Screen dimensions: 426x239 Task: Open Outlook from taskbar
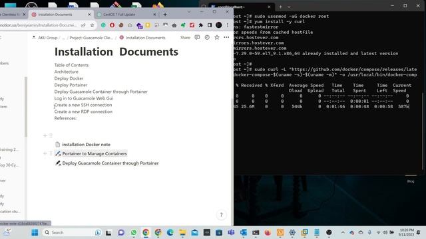244,232
